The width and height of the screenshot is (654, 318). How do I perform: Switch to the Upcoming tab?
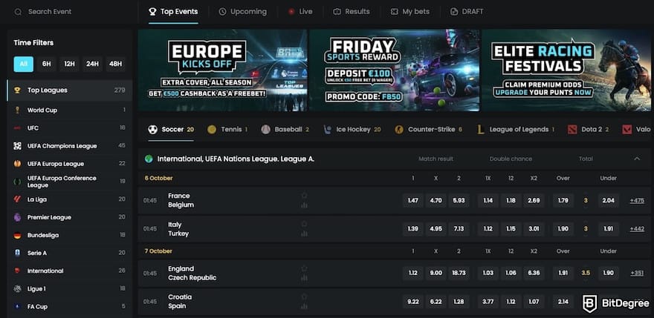(243, 12)
